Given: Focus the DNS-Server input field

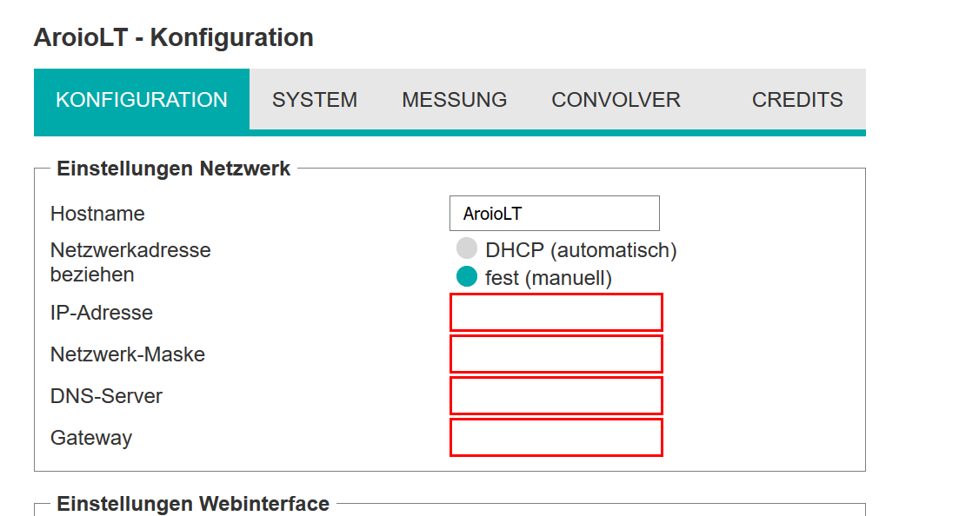Looking at the screenshot, I should (556, 395).
